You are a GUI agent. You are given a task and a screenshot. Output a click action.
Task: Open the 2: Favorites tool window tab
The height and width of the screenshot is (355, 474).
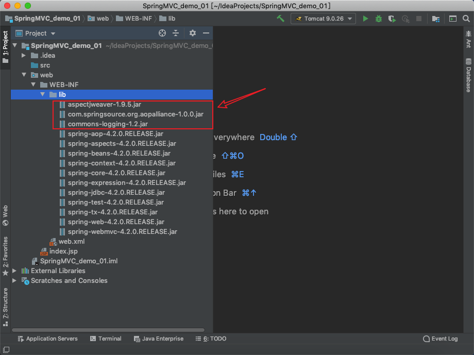click(5, 256)
